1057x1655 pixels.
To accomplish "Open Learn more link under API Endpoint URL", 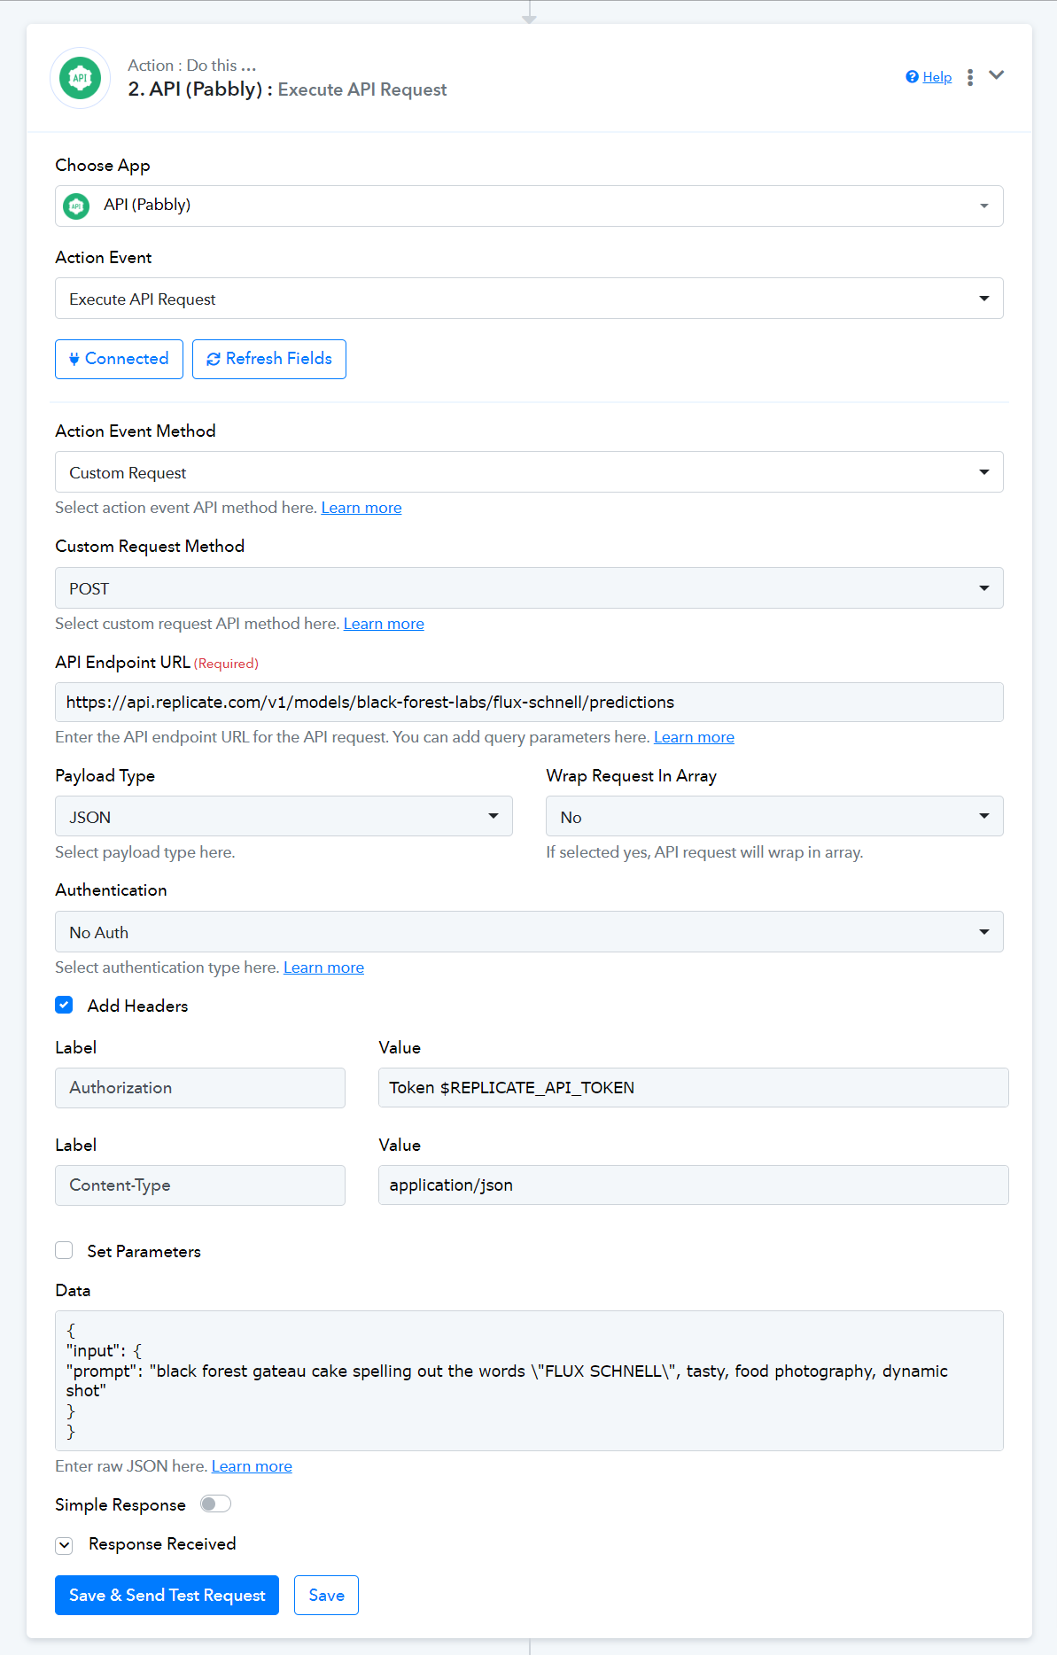I will (694, 737).
